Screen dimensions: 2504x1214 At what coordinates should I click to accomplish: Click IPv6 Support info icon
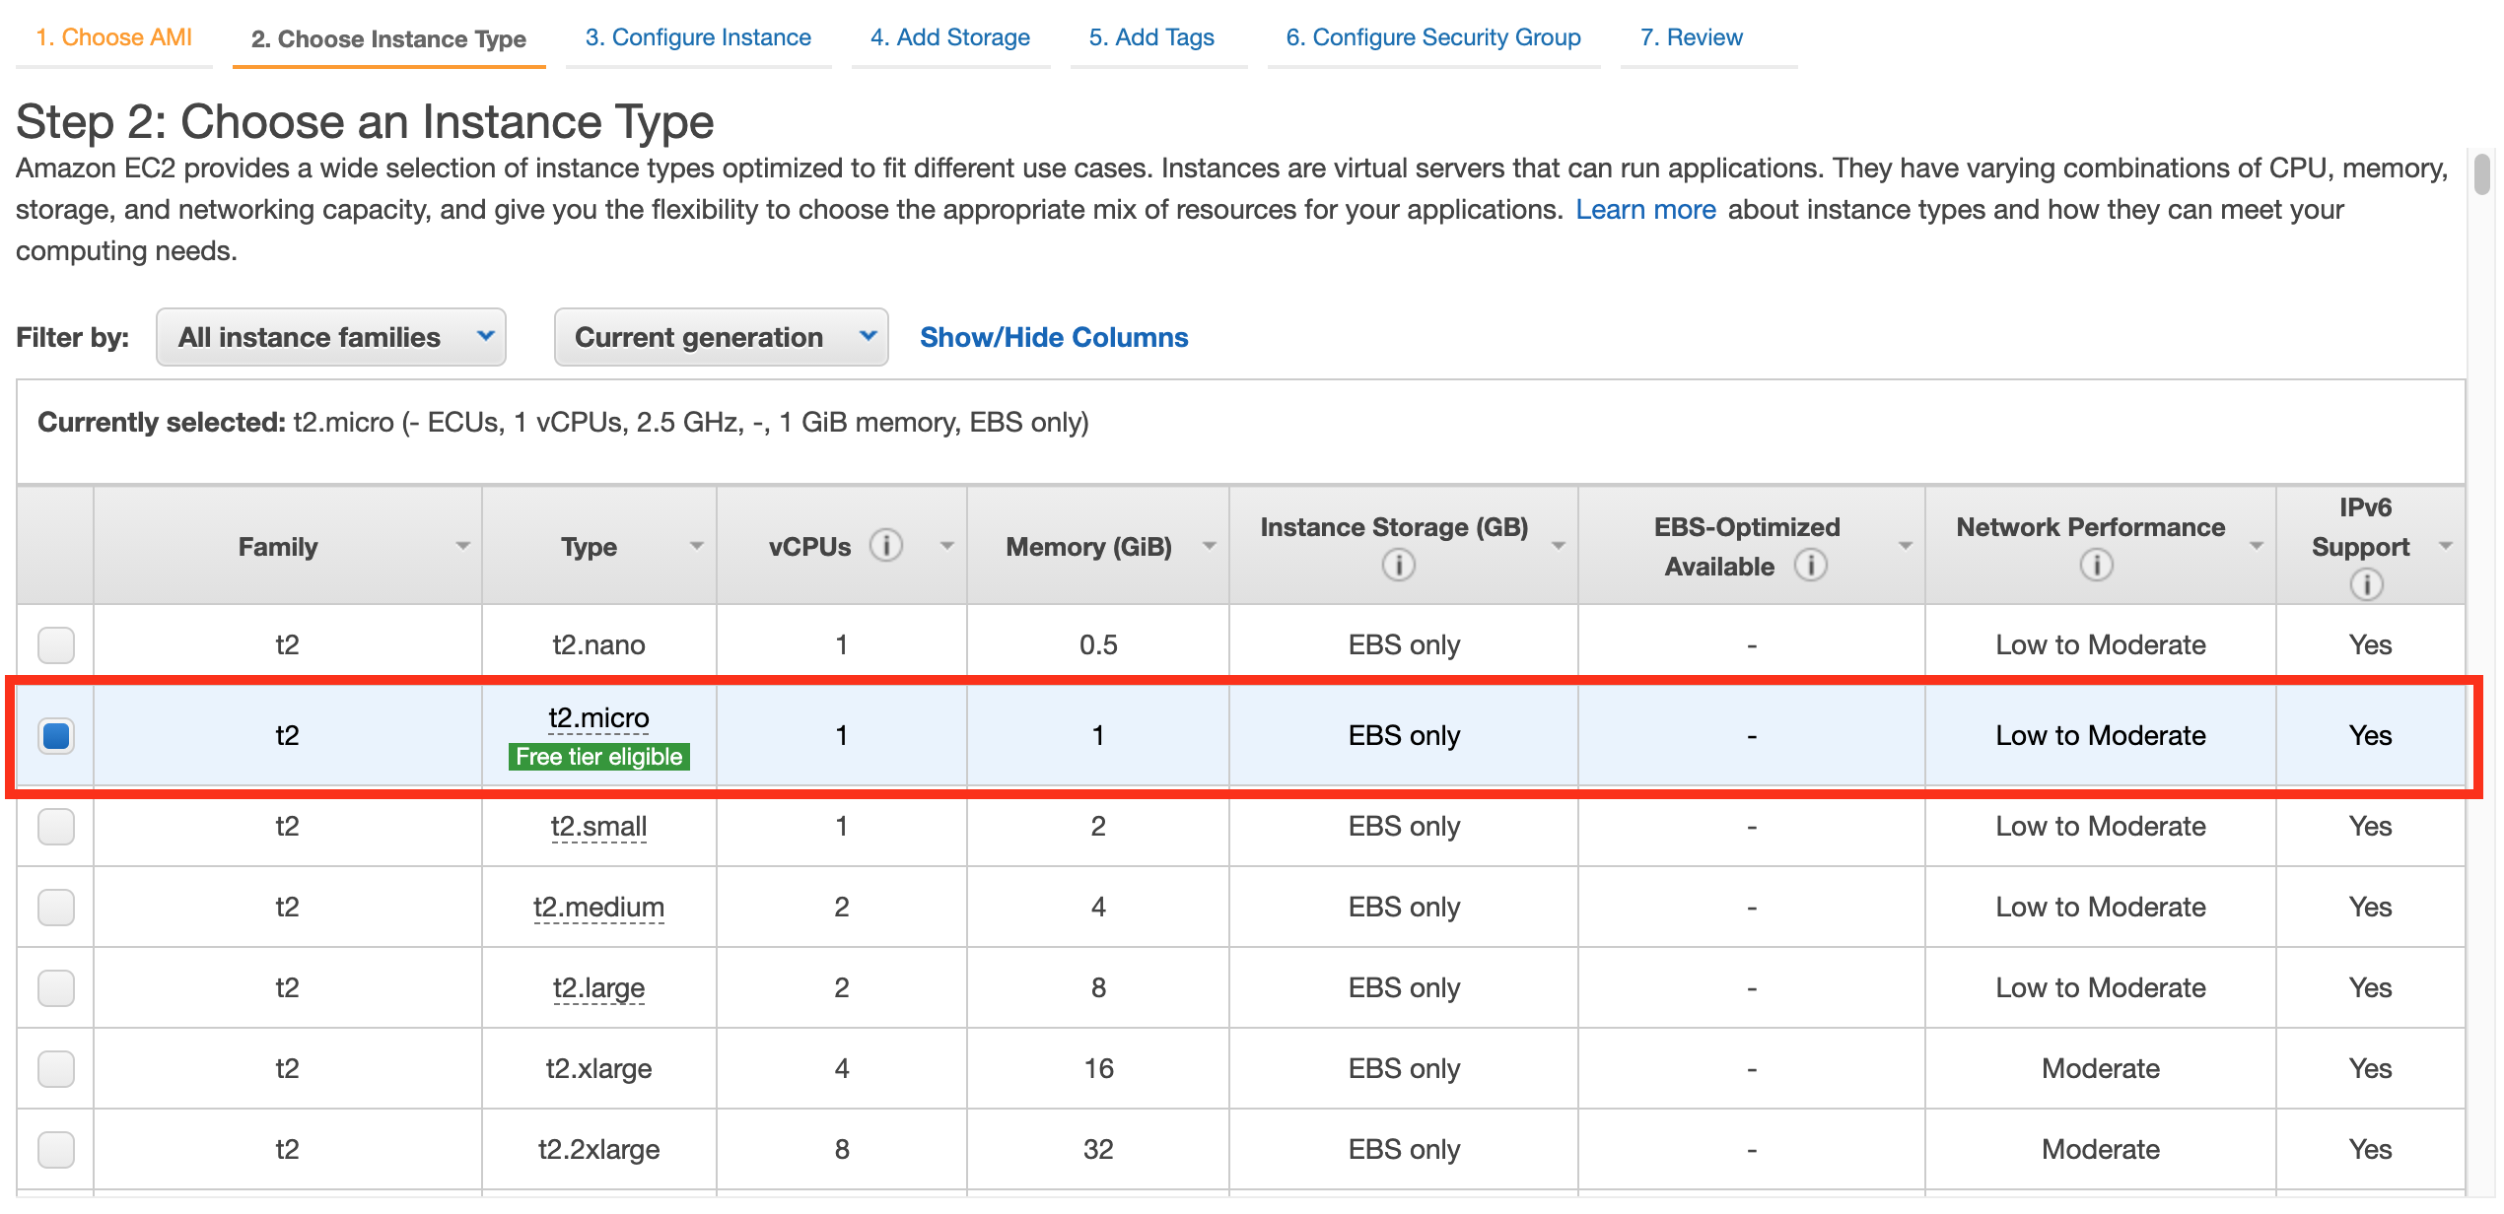tap(2366, 585)
